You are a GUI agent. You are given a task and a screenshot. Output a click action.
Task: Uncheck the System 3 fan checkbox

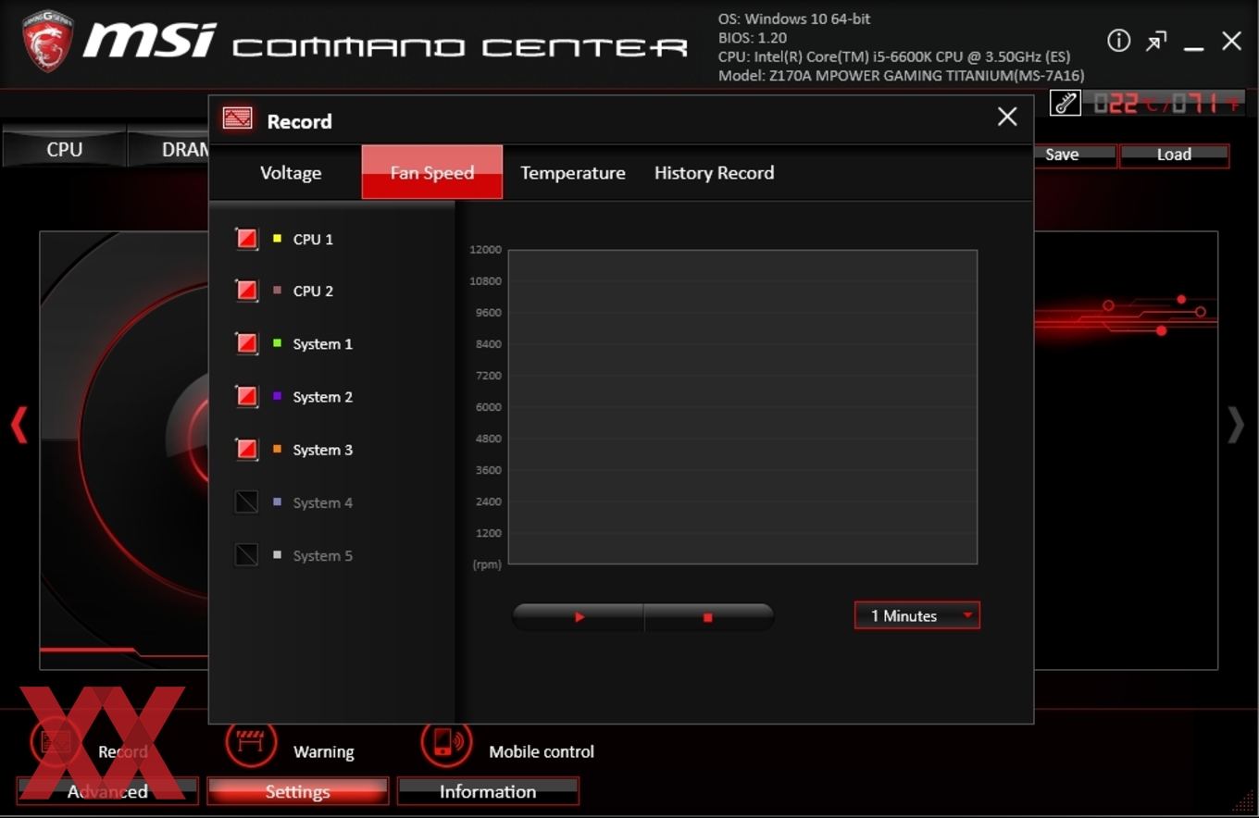[x=246, y=449]
